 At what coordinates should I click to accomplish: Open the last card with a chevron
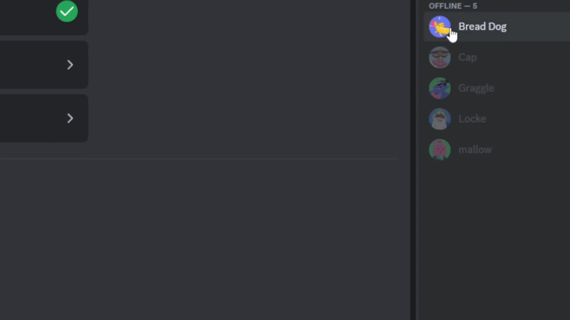(44, 118)
